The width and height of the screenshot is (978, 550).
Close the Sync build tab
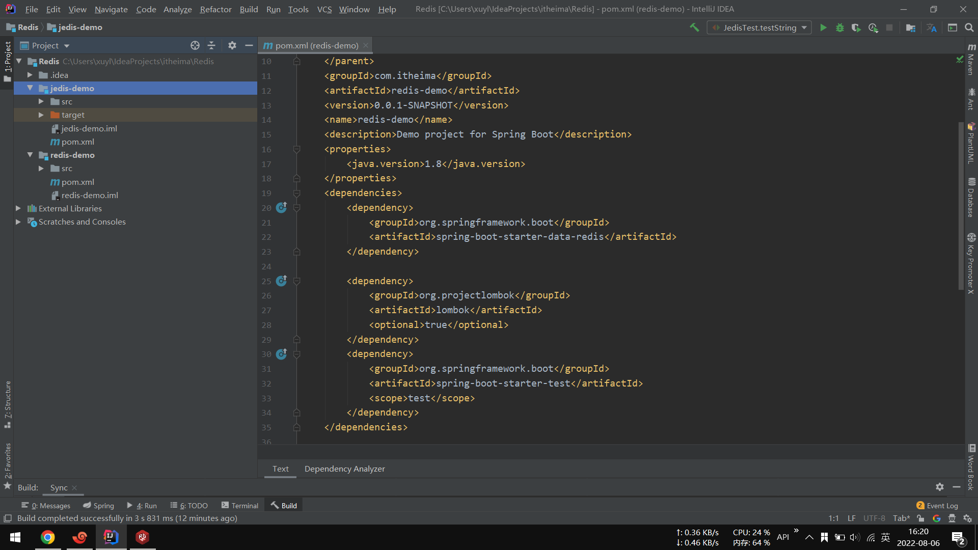tap(74, 487)
